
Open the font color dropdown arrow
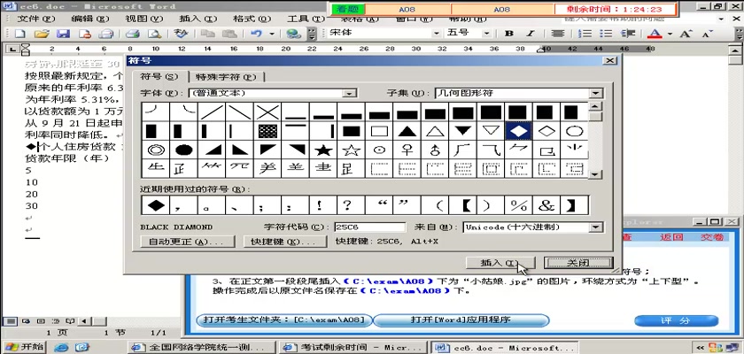[670, 34]
